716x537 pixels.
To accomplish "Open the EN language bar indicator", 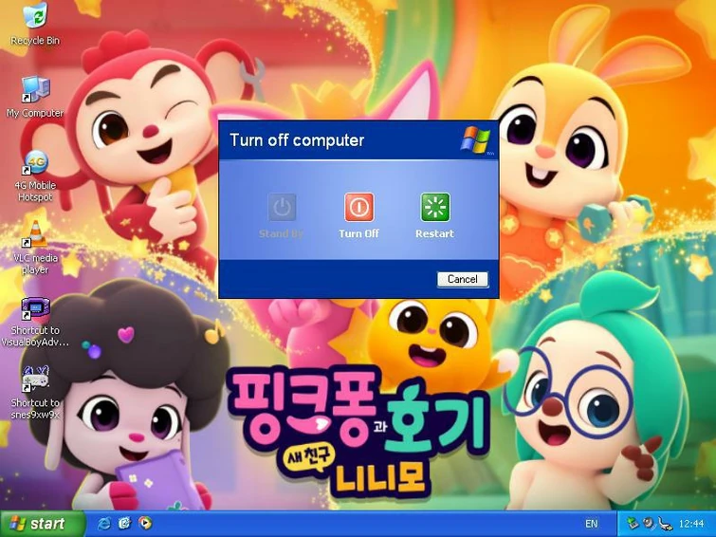I will click(x=592, y=524).
